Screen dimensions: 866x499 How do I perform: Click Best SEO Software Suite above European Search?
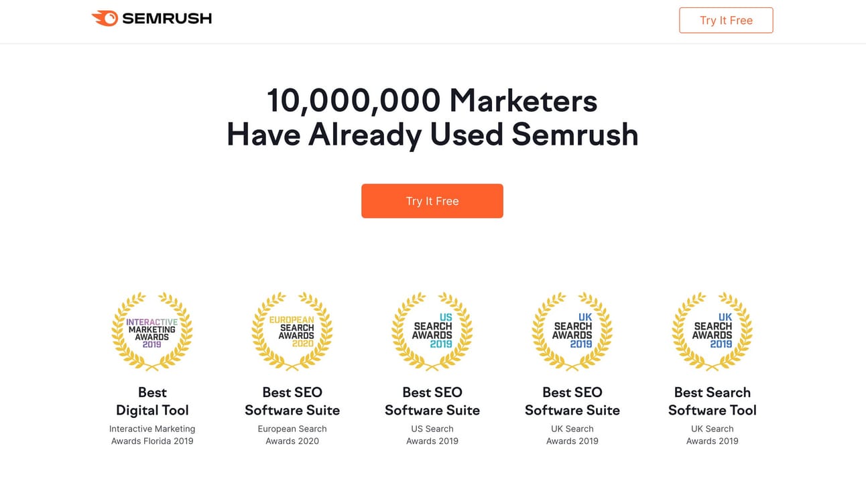point(292,401)
